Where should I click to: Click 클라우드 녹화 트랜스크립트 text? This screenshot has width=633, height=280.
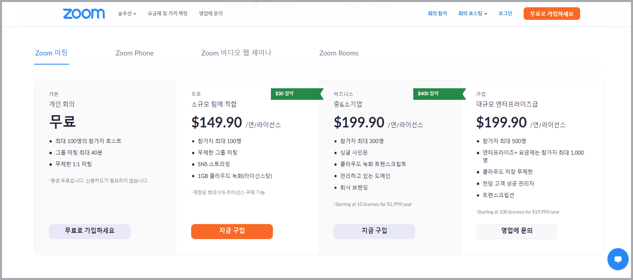click(x=373, y=164)
